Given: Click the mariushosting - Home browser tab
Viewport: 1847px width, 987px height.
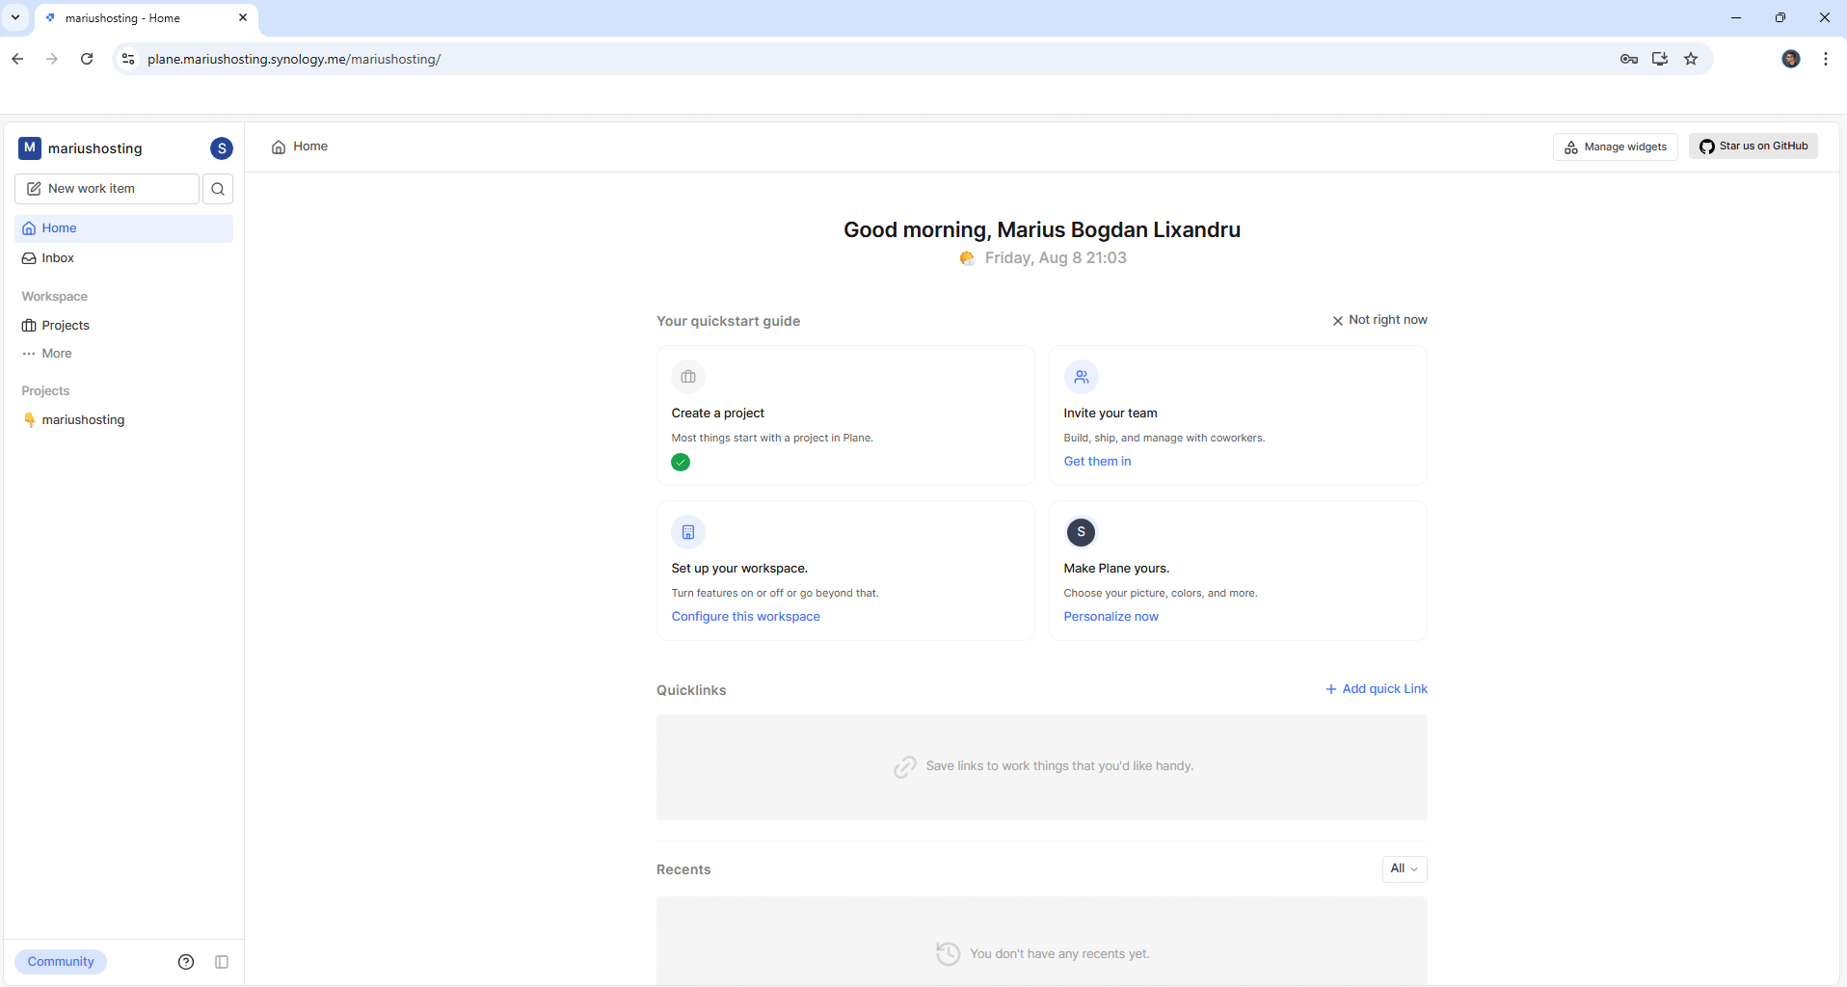Looking at the screenshot, I should click(x=145, y=18).
